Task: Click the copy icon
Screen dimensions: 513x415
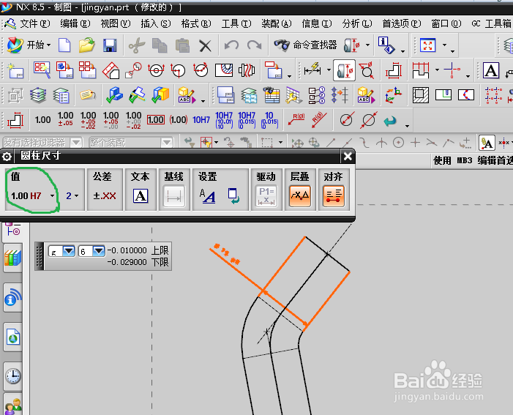Action: [x=160, y=45]
